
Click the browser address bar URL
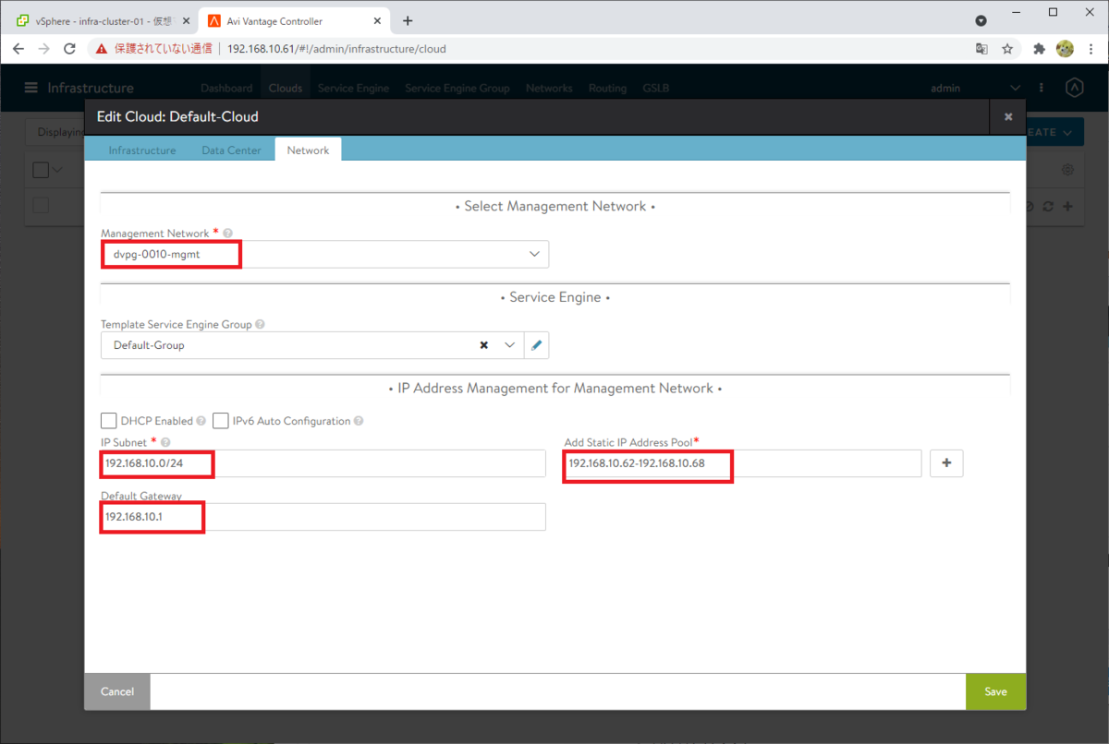tap(336, 48)
